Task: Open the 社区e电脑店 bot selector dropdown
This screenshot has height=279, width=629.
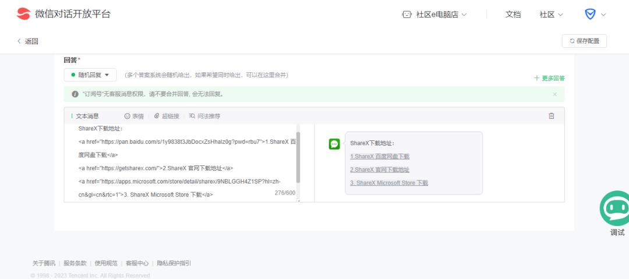Action: pyautogui.click(x=434, y=15)
